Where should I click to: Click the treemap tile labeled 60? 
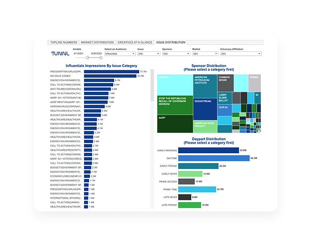pyautogui.click(x=258, y=98)
